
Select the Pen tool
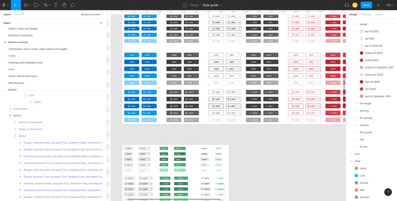click(x=46, y=5)
